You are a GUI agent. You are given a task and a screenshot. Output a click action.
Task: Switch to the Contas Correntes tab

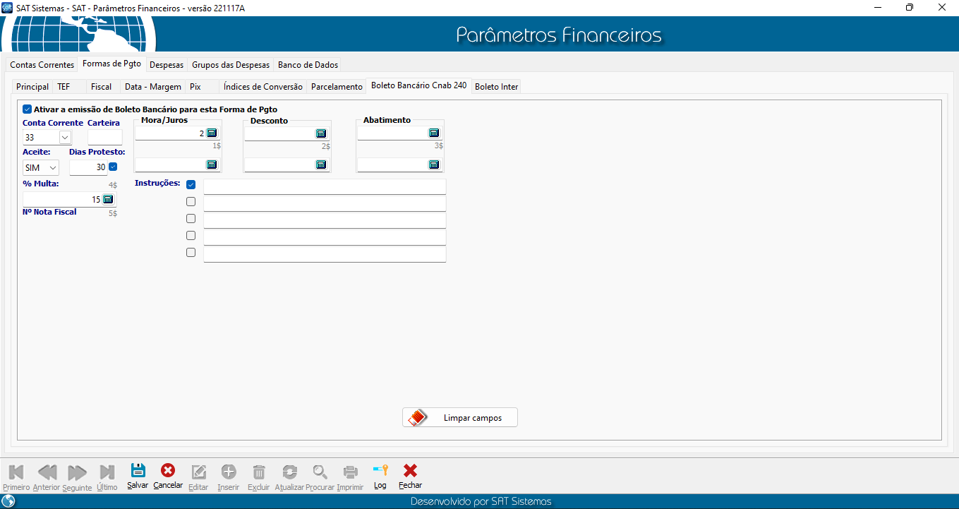[x=42, y=65]
